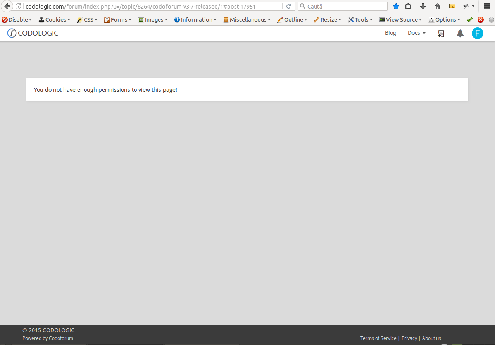
Task: Open the Firefox hamburger menu
Action: 487,6
